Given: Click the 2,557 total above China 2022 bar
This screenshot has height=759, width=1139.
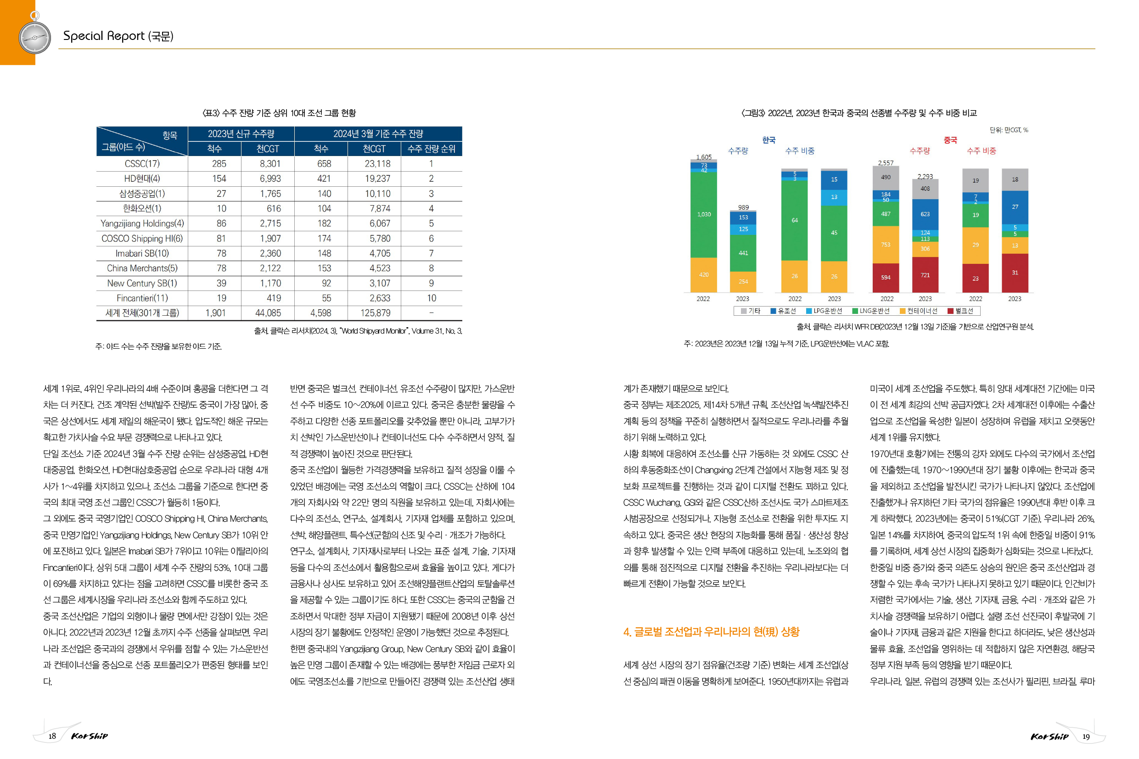Looking at the screenshot, I should coord(886,162).
